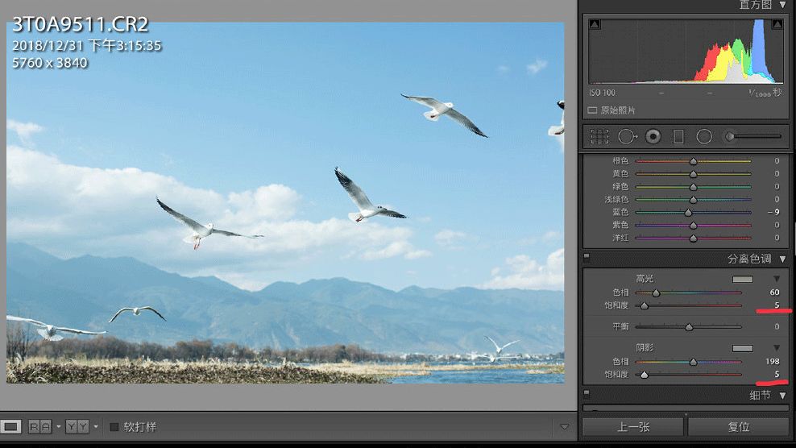Open the 高光 color picker triangle
The image size is (796, 448).
tap(777, 279)
